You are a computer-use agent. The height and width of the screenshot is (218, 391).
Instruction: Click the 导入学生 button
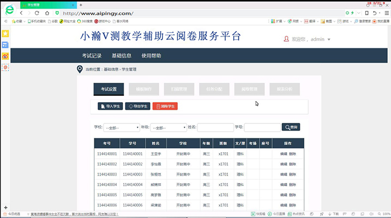point(110,106)
